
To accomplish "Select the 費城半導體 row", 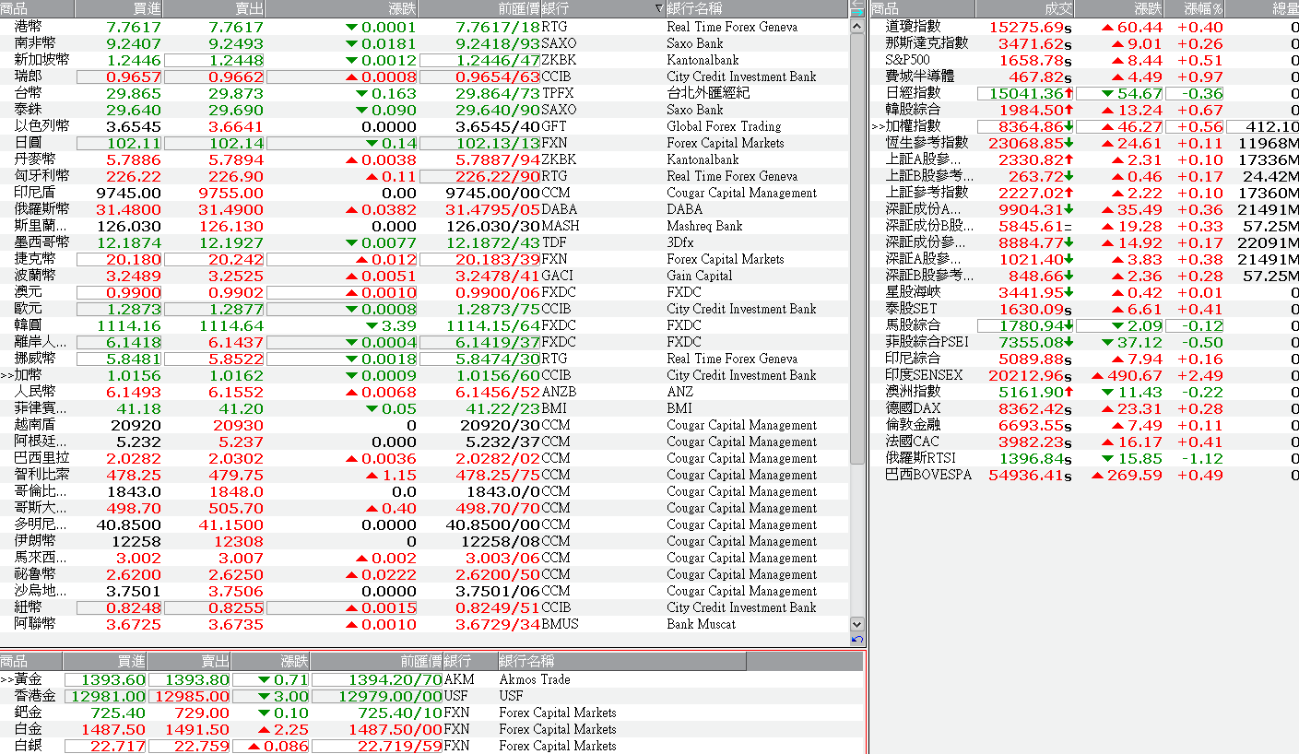I will pos(1085,77).
